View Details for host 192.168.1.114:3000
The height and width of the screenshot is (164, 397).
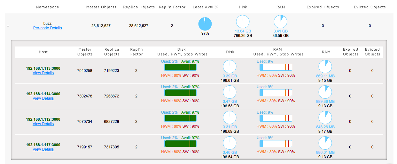point(43,98)
